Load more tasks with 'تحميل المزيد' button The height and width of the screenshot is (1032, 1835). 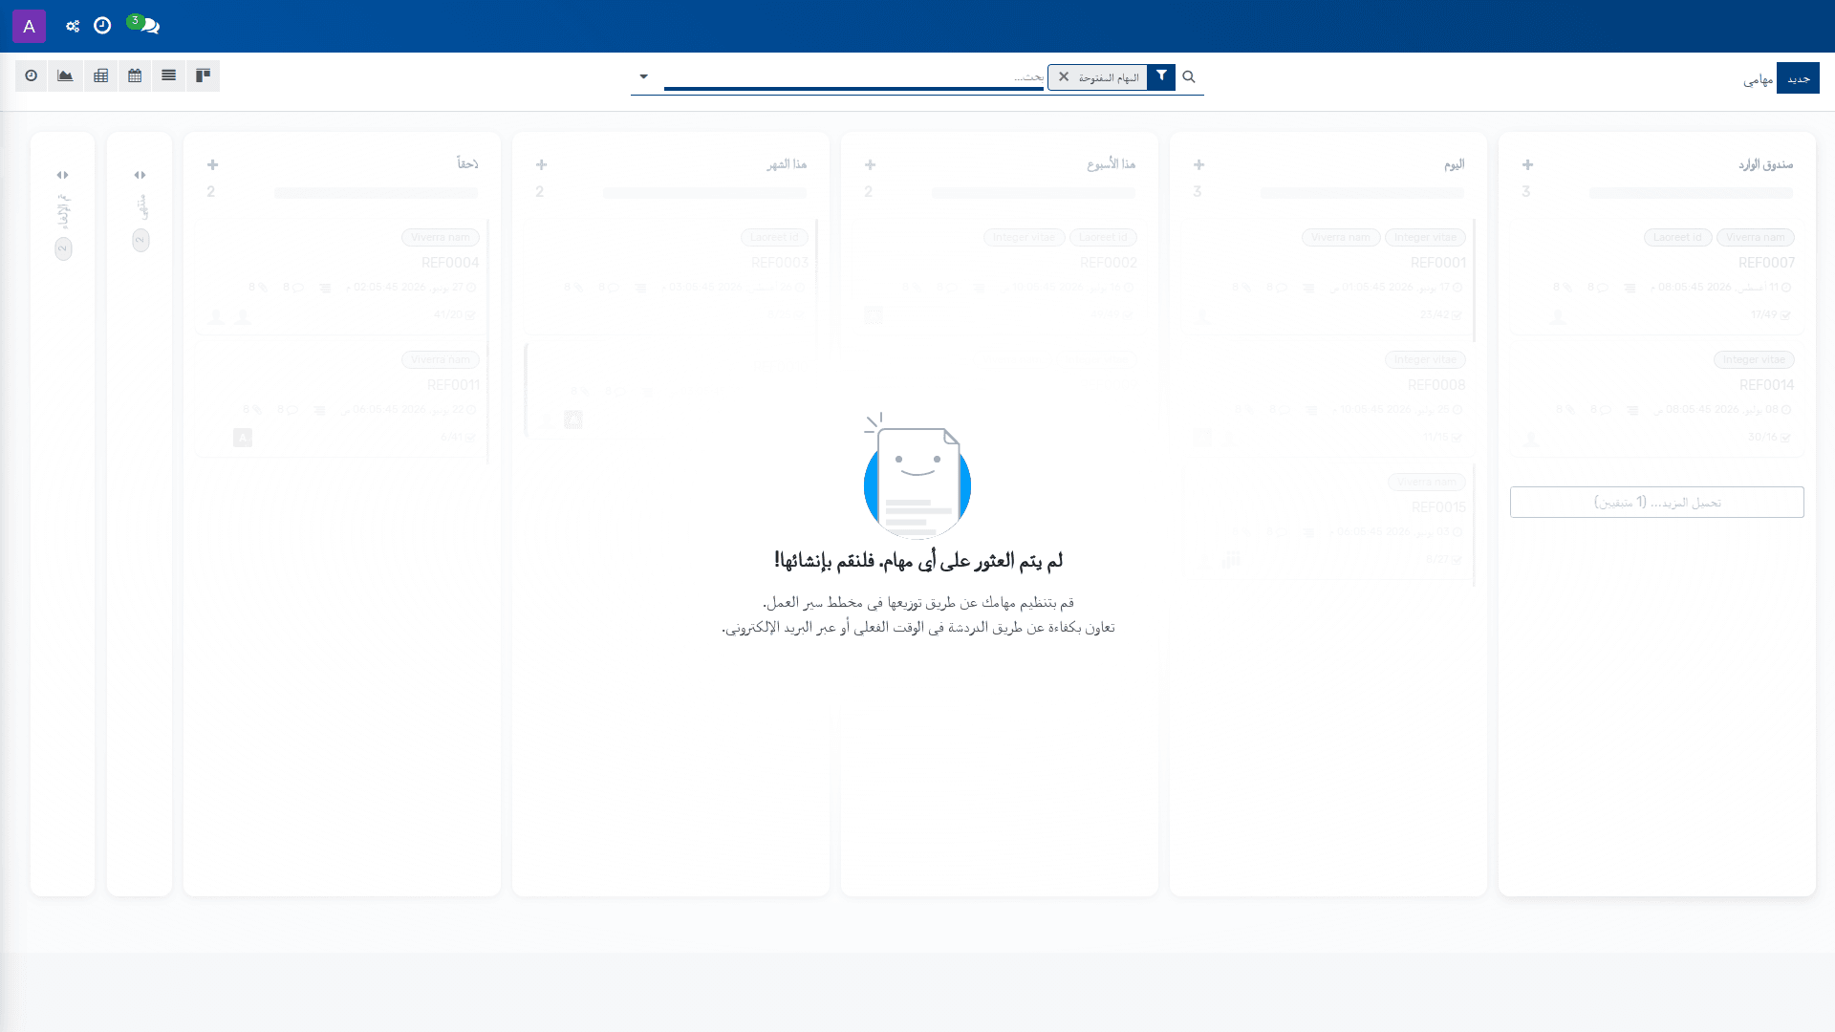point(1657,502)
